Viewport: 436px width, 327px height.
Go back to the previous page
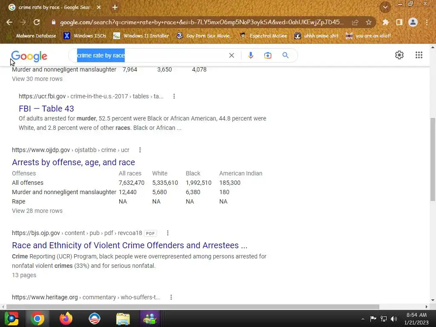point(9,22)
